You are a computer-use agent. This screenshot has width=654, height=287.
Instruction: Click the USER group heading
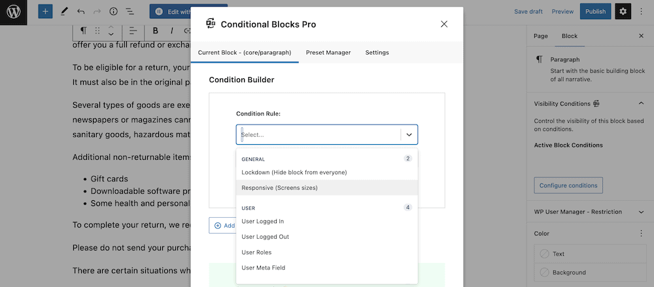[x=248, y=208]
